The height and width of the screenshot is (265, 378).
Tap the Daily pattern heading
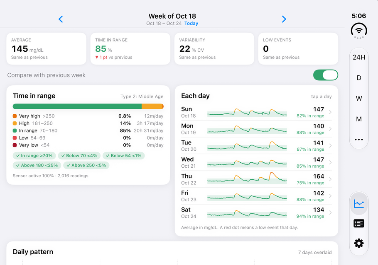click(33, 252)
